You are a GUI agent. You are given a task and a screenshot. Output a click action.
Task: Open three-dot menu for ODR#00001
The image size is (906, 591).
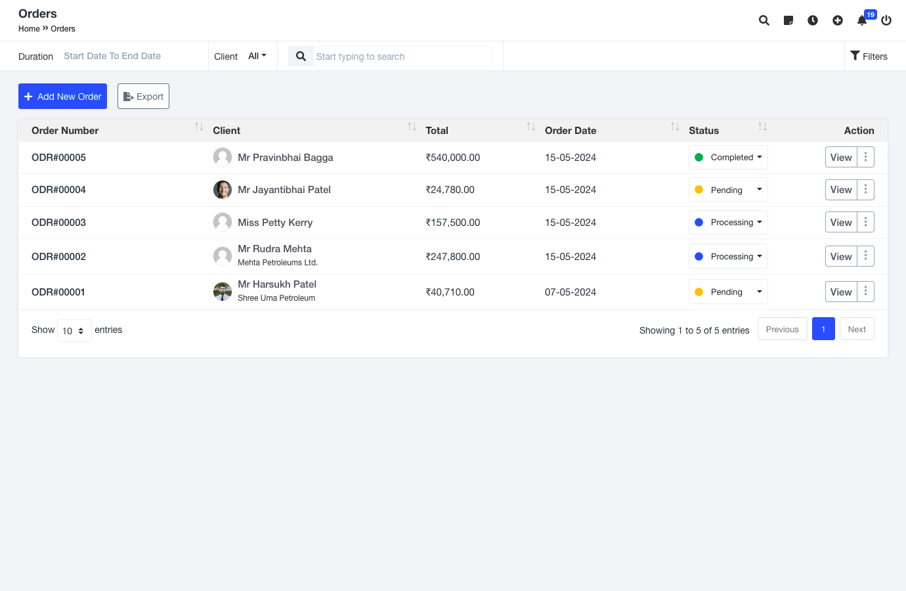[x=865, y=292]
